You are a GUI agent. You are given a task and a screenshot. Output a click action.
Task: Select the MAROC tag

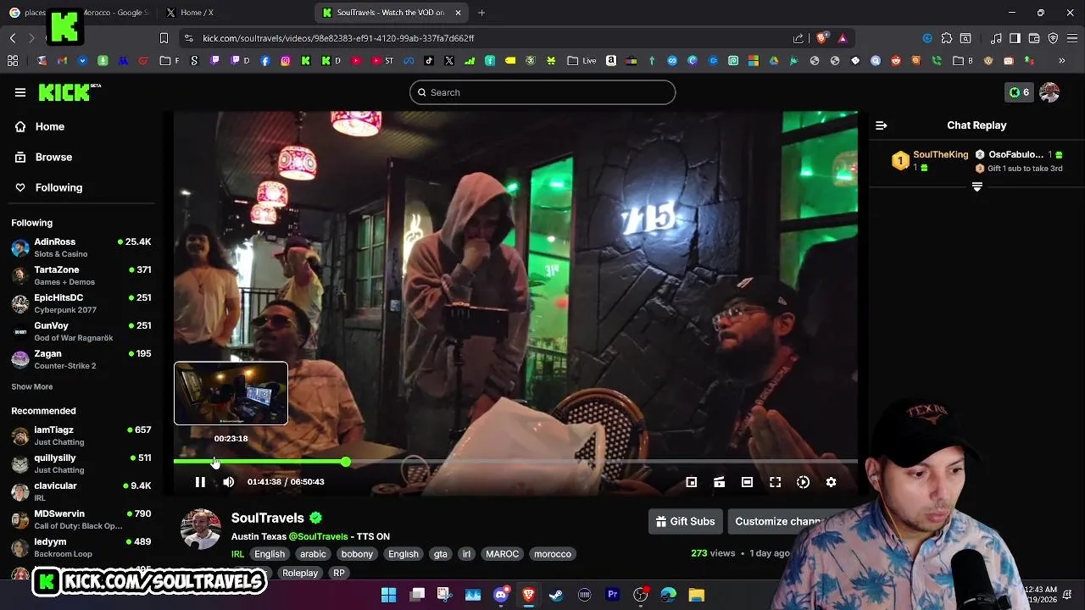502,554
